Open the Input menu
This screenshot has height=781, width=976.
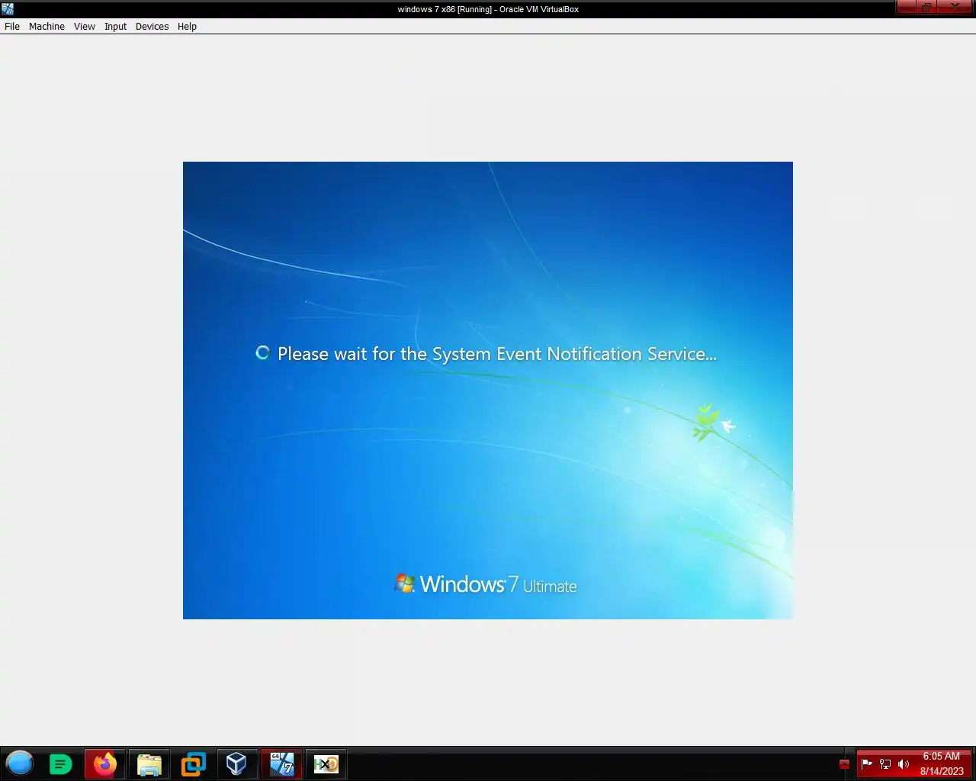(x=115, y=26)
